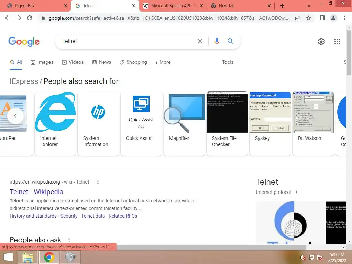
Task: Open the Google apps grid
Action: [x=337, y=42]
